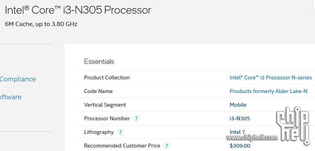Click the Intel Core i3-N305 Processor title

[78, 10]
